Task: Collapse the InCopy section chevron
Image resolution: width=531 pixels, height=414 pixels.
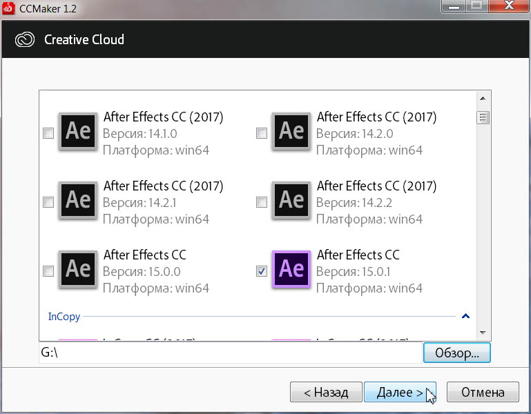Action: 465,316
